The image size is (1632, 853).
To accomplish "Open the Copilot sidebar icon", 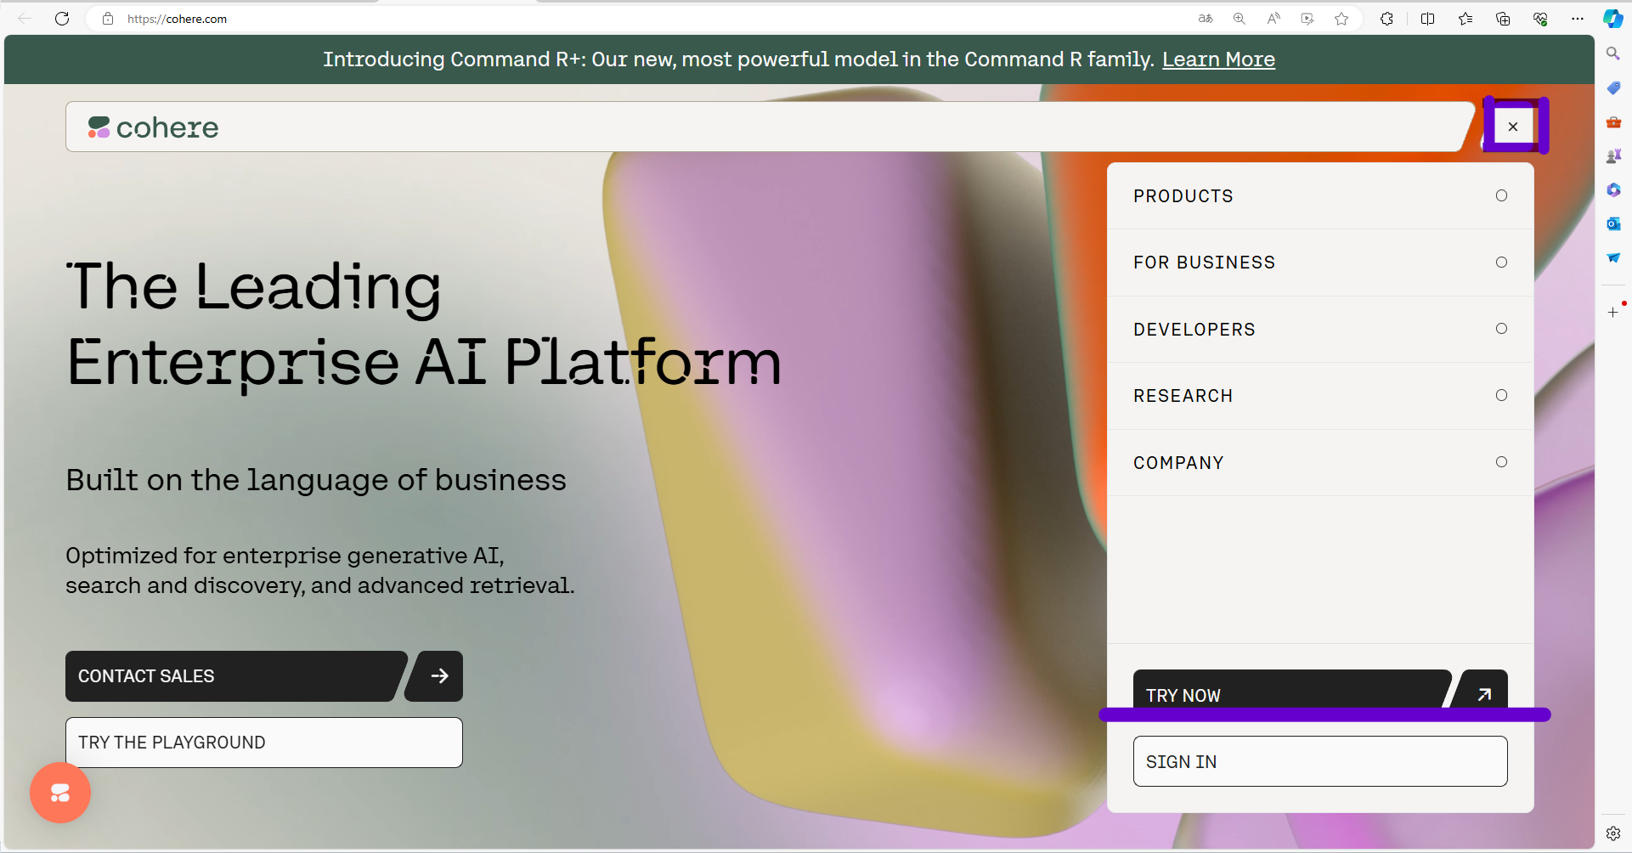I will click(x=1612, y=19).
